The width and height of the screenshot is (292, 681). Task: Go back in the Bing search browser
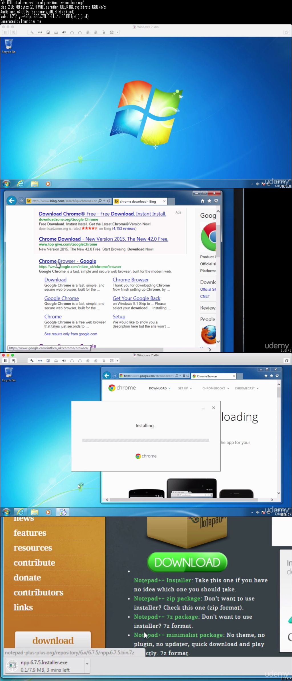11,201
